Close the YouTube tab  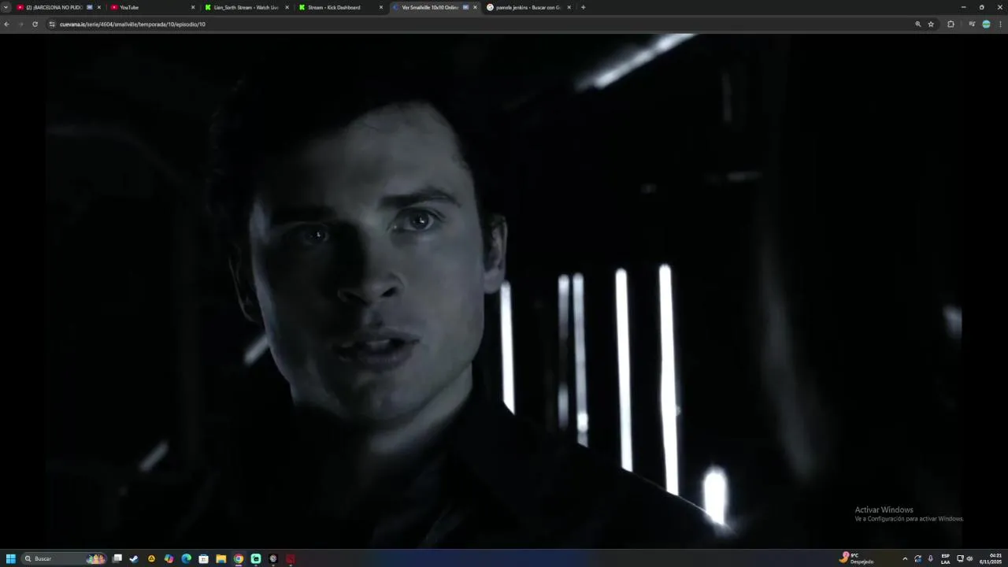[x=193, y=7]
